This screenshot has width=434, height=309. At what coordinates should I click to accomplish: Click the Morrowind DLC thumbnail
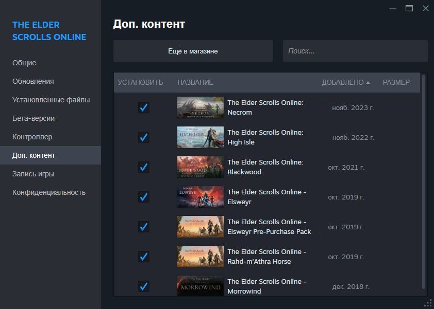201,286
